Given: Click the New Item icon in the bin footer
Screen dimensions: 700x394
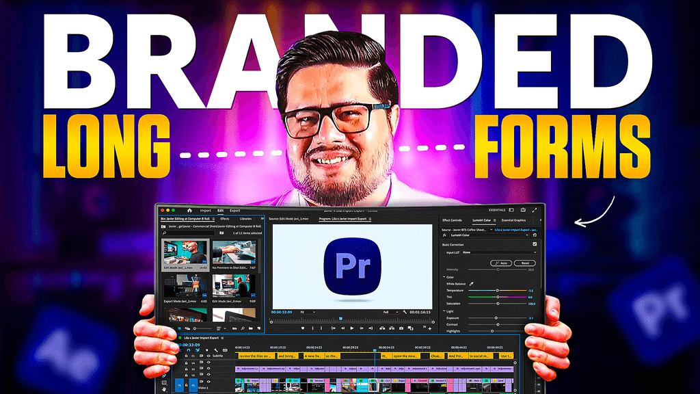Looking at the screenshot, I should [258, 329].
